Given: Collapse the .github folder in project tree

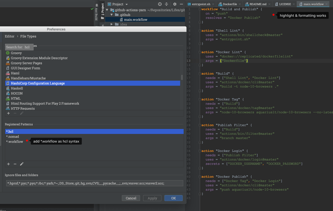Looking at the screenshot, I should 112,14.
